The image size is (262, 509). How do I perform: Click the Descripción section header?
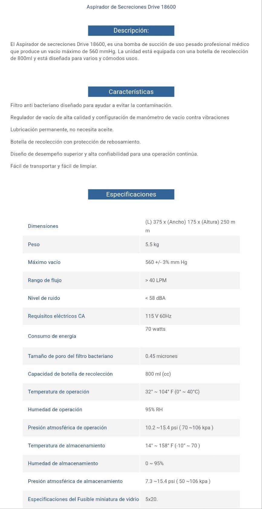[131, 31]
